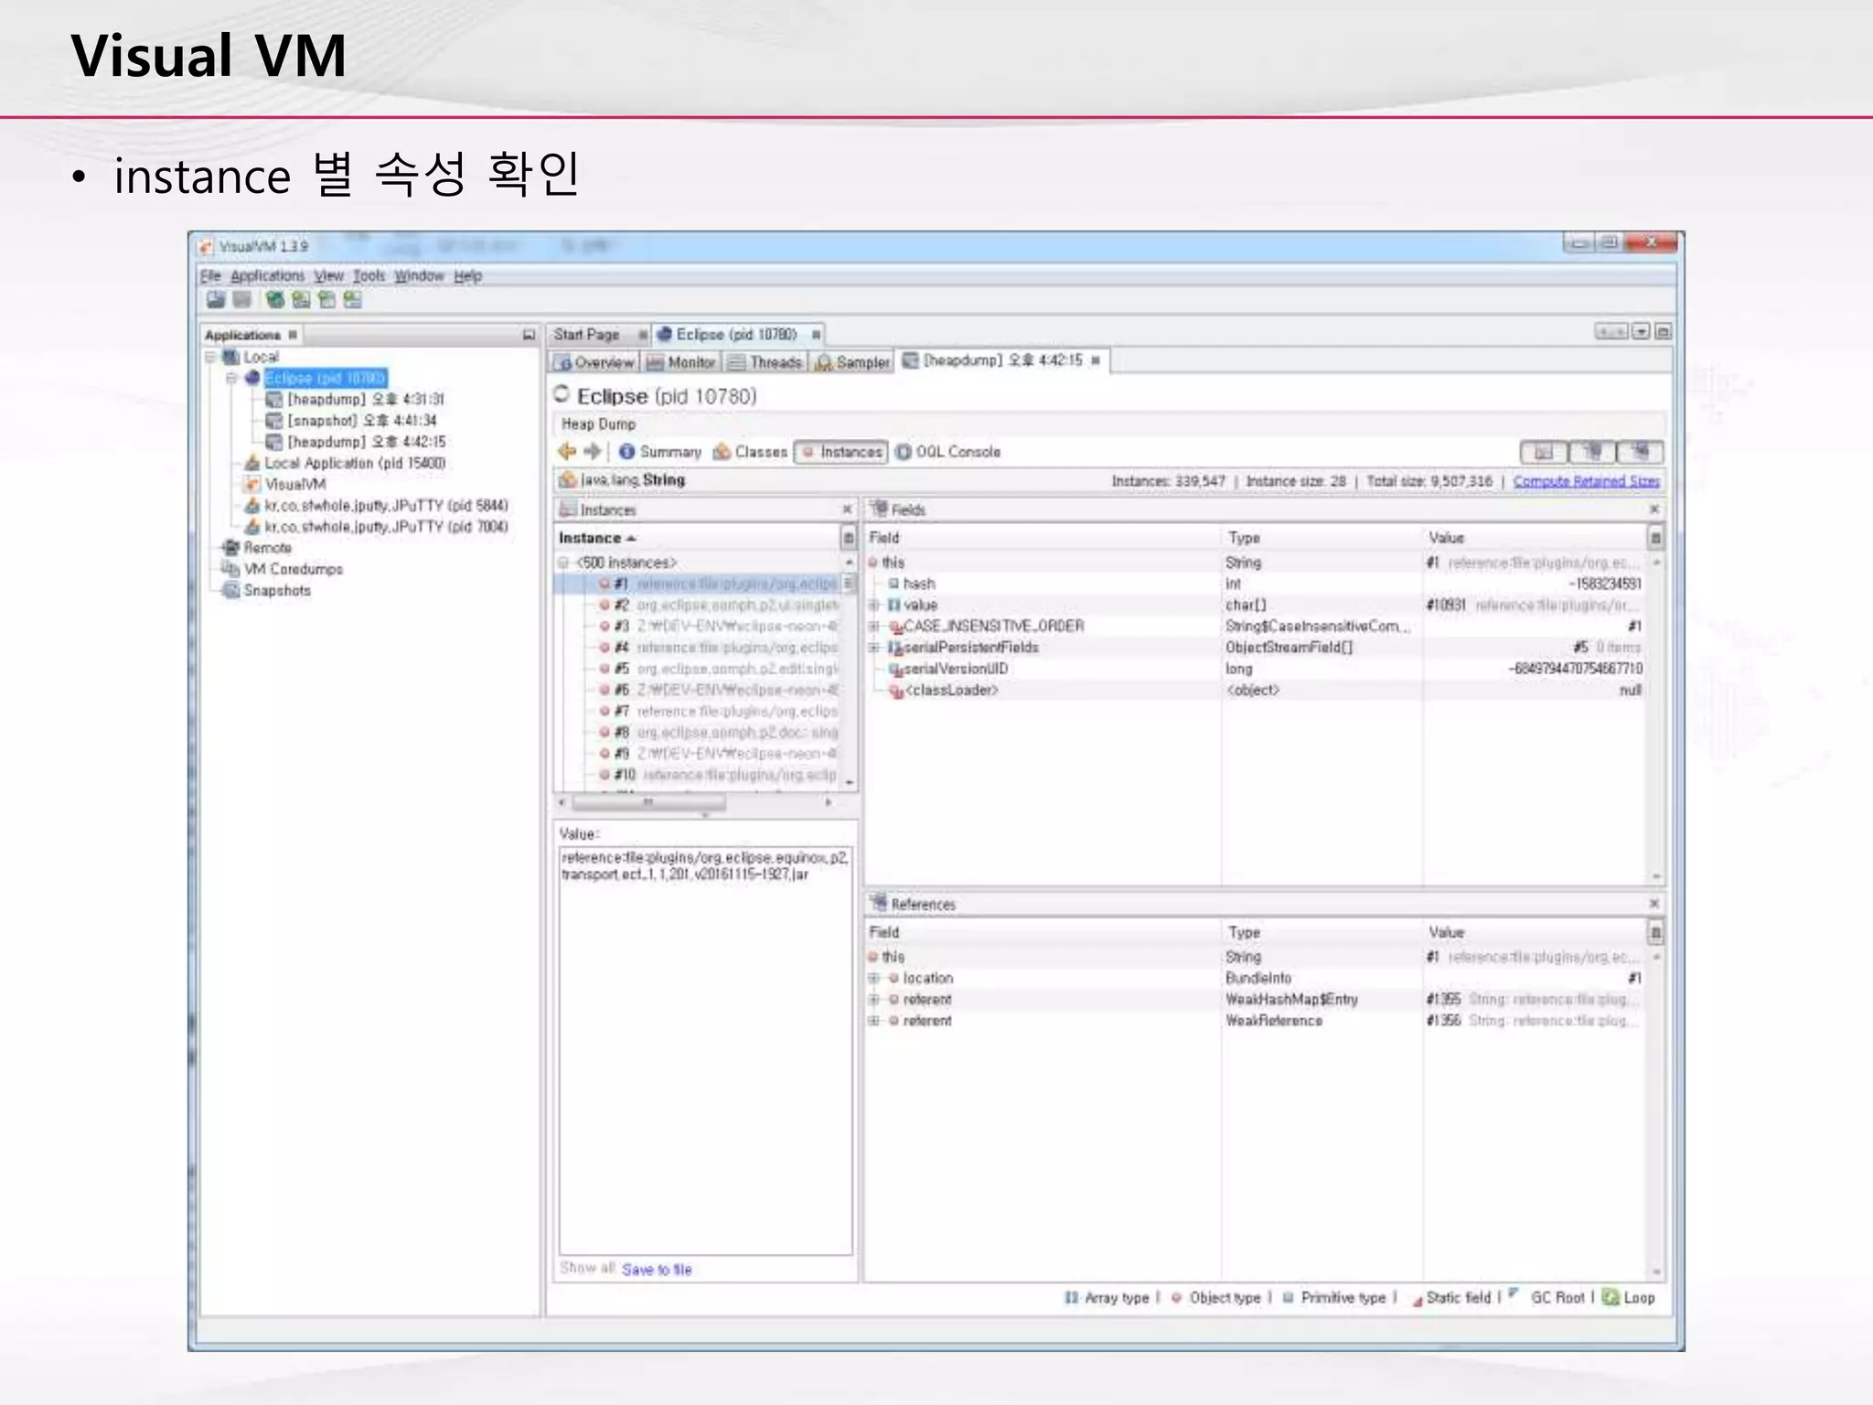
Task: Show the heap dump Summary view
Action: coord(659,452)
